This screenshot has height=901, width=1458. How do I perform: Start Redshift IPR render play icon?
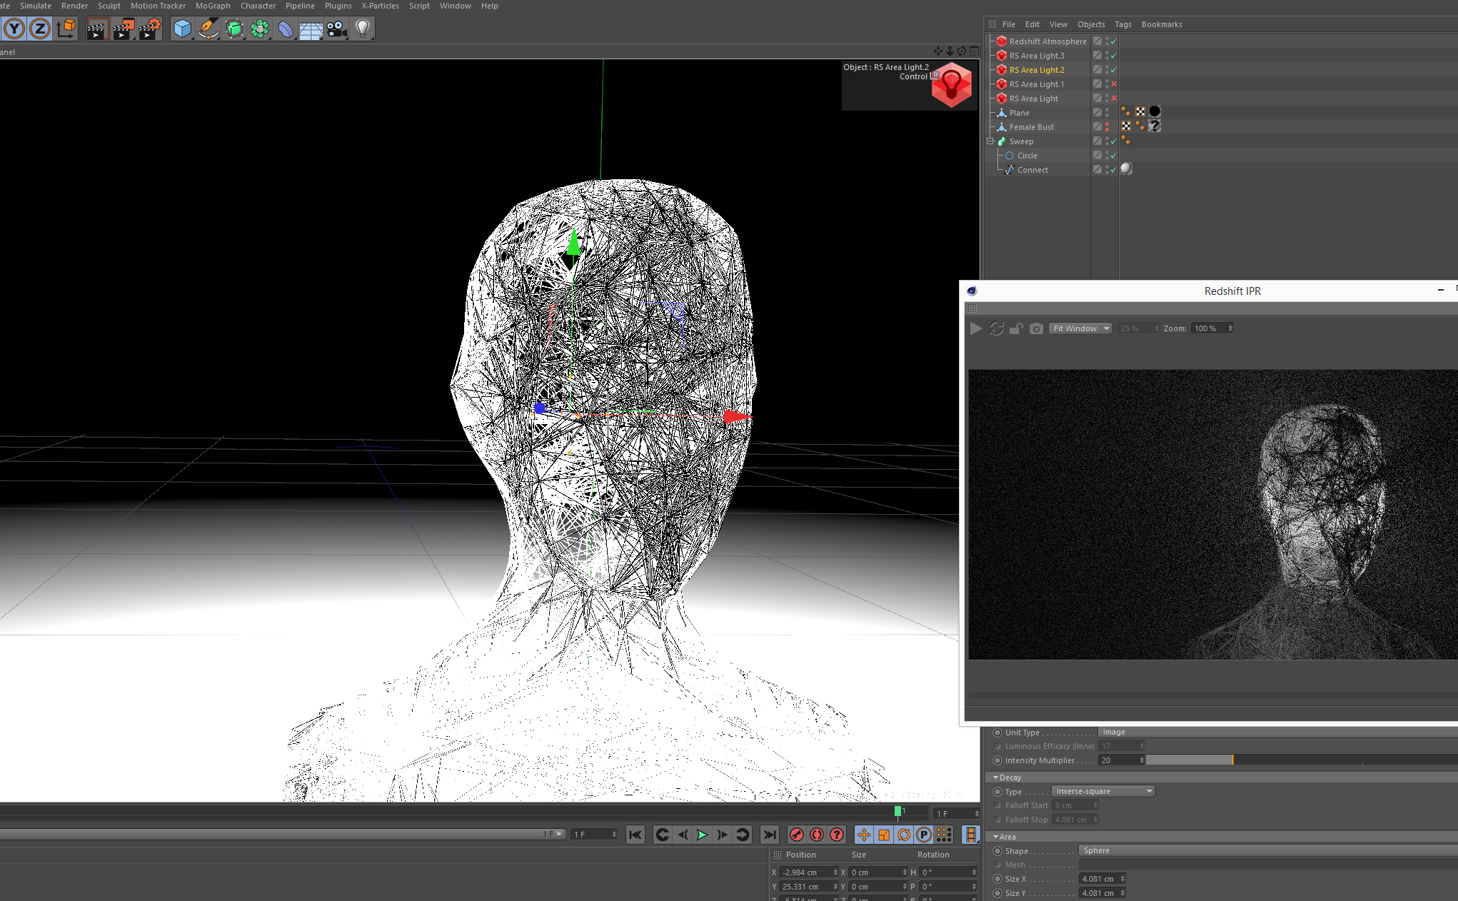click(976, 328)
